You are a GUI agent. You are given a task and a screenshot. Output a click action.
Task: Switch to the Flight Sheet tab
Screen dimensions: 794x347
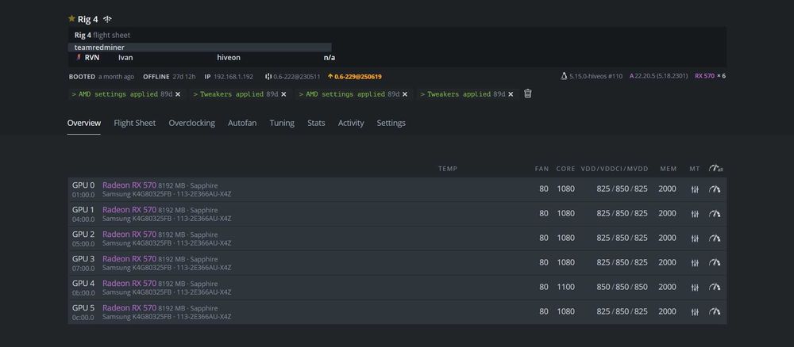134,123
